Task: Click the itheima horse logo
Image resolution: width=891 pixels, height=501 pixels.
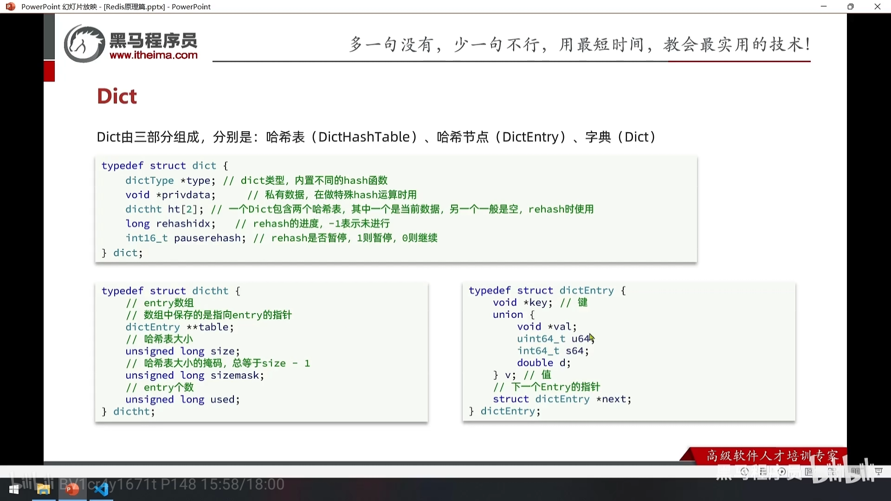Action: click(x=84, y=44)
